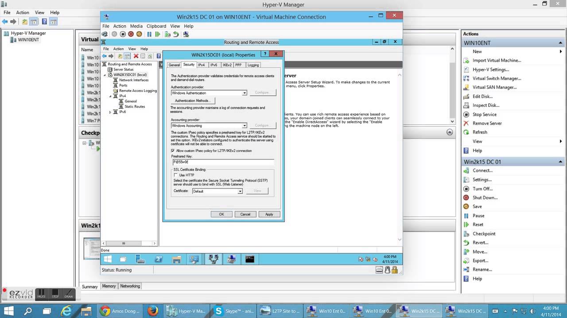This screenshot has width=567, height=318.
Task: Click the Authentication Methods button
Action: [192, 101]
